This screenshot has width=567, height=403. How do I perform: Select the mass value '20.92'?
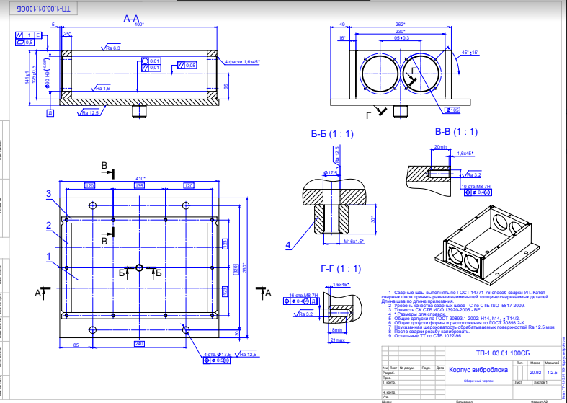pyautogui.click(x=535, y=372)
